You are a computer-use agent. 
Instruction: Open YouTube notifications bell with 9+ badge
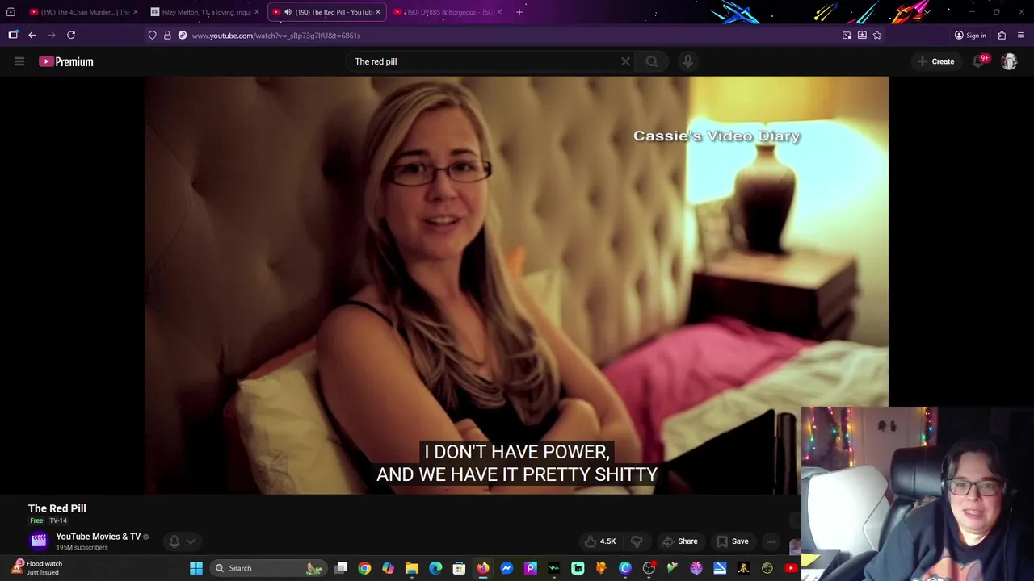click(979, 61)
